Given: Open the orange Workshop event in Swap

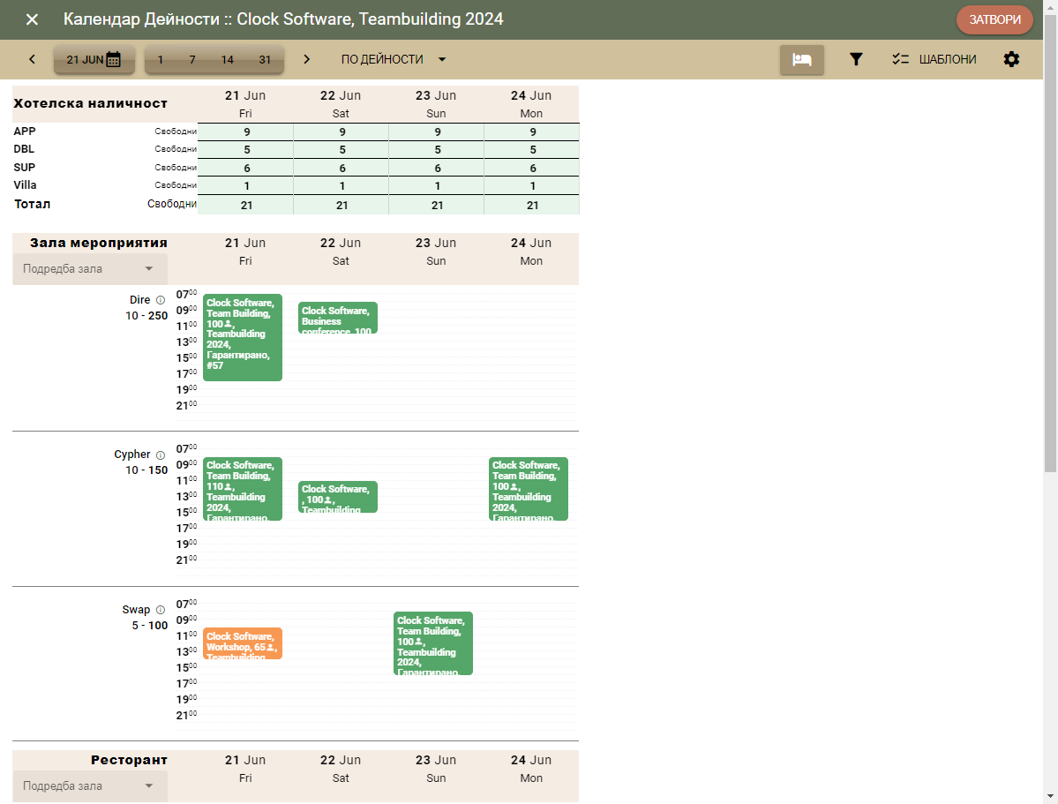Looking at the screenshot, I should (243, 643).
